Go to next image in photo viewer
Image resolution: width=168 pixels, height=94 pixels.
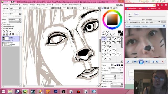point(147,62)
